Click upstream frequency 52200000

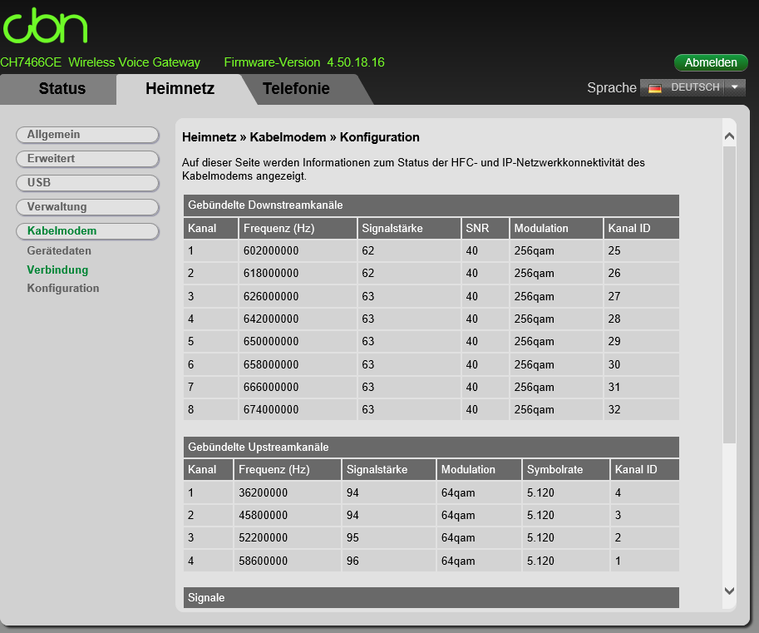263,537
